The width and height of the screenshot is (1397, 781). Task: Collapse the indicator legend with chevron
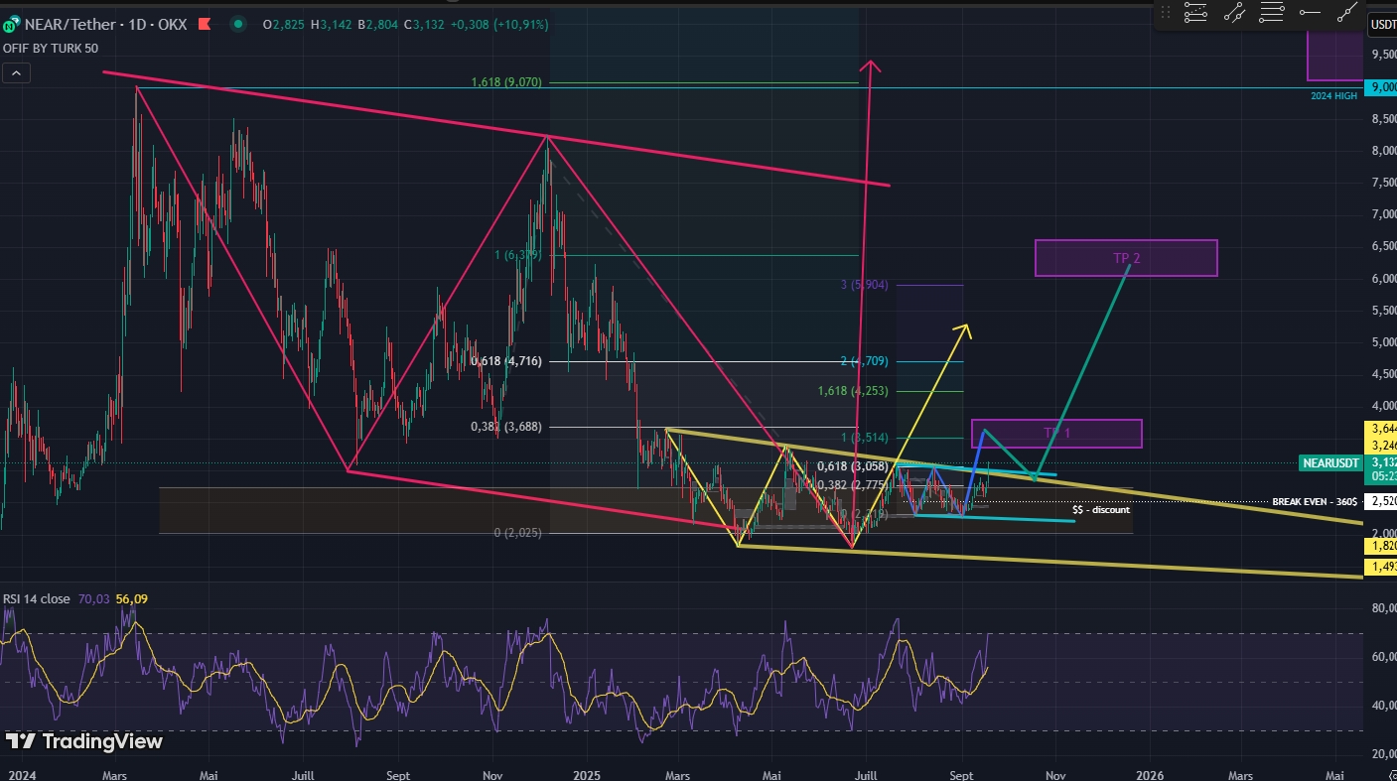point(16,72)
